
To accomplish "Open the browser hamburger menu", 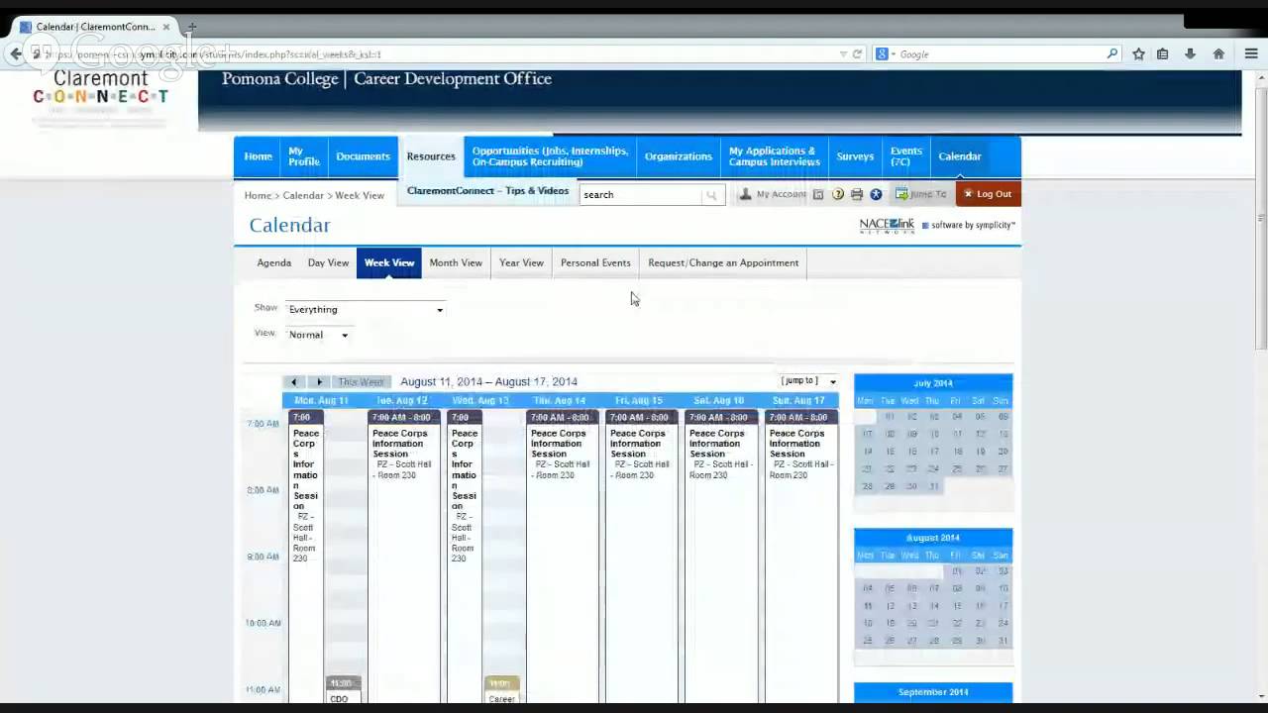I will click(1252, 54).
